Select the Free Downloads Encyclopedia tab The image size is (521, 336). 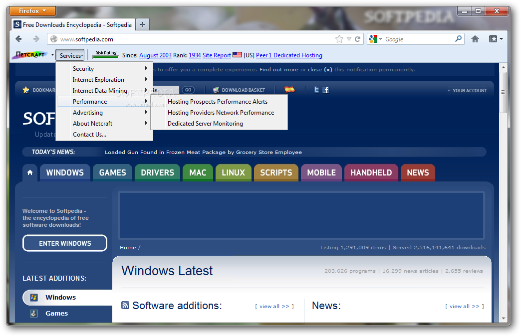pos(73,24)
